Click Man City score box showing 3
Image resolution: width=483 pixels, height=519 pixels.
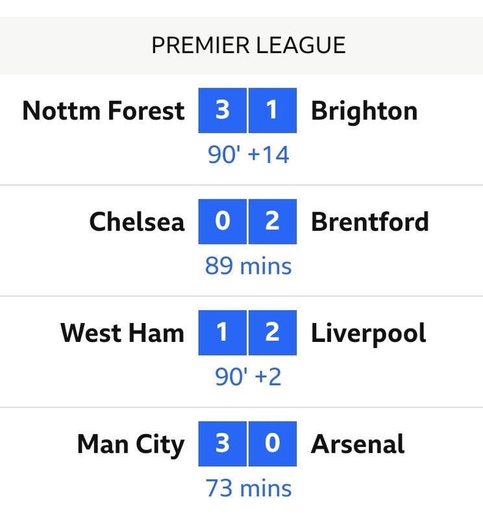click(x=222, y=444)
